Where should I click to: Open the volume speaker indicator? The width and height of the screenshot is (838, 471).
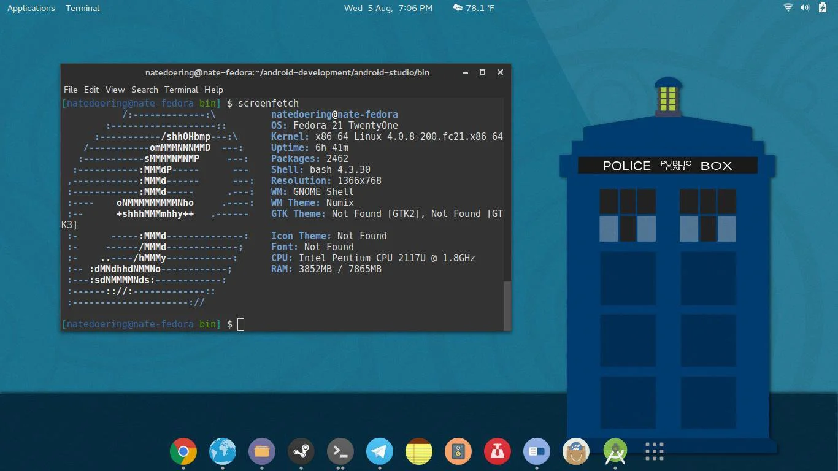805,8
